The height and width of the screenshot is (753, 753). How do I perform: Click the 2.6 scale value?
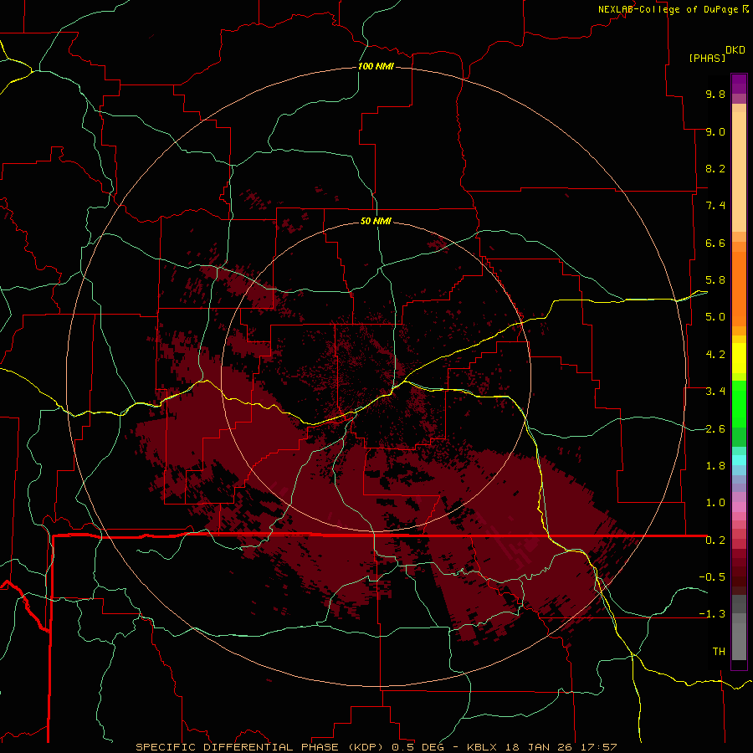coord(715,428)
